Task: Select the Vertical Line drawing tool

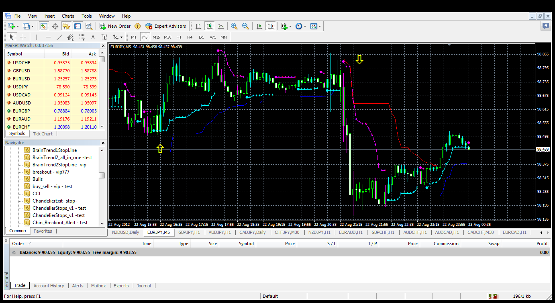Action: point(37,37)
